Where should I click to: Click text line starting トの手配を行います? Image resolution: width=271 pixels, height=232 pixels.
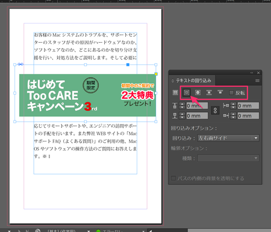pyautogui.click(x=86, y=134)
